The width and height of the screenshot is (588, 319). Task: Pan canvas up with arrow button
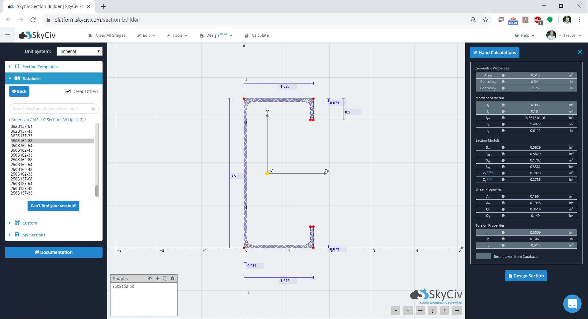click(x=445, y=311)
